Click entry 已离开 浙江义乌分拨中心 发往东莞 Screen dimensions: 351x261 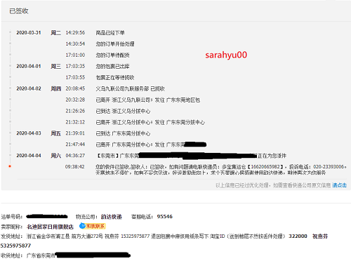[x=150, y=122]
